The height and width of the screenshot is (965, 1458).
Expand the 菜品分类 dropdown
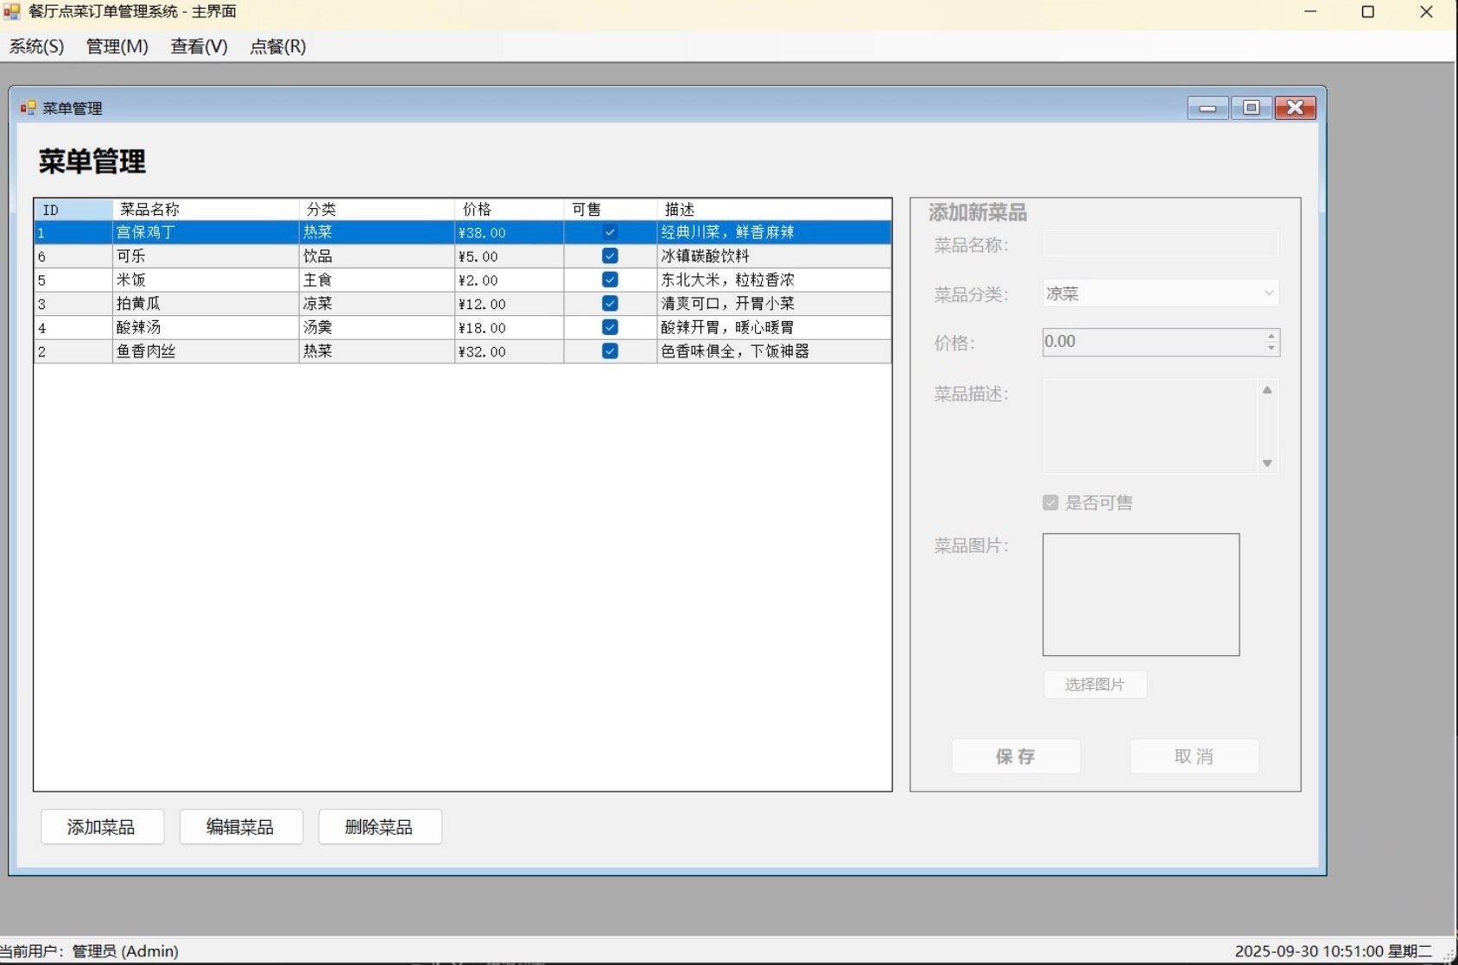[1268, 293]
